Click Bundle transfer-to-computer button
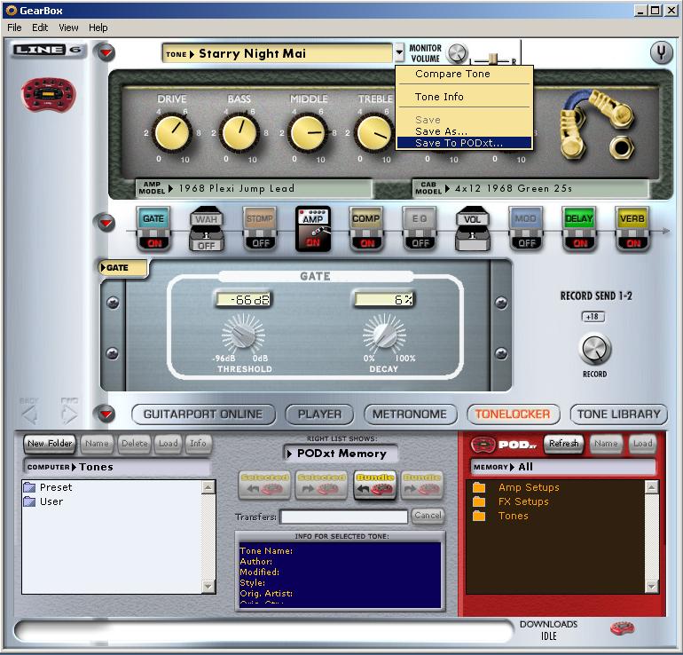 tap(374, 485)
